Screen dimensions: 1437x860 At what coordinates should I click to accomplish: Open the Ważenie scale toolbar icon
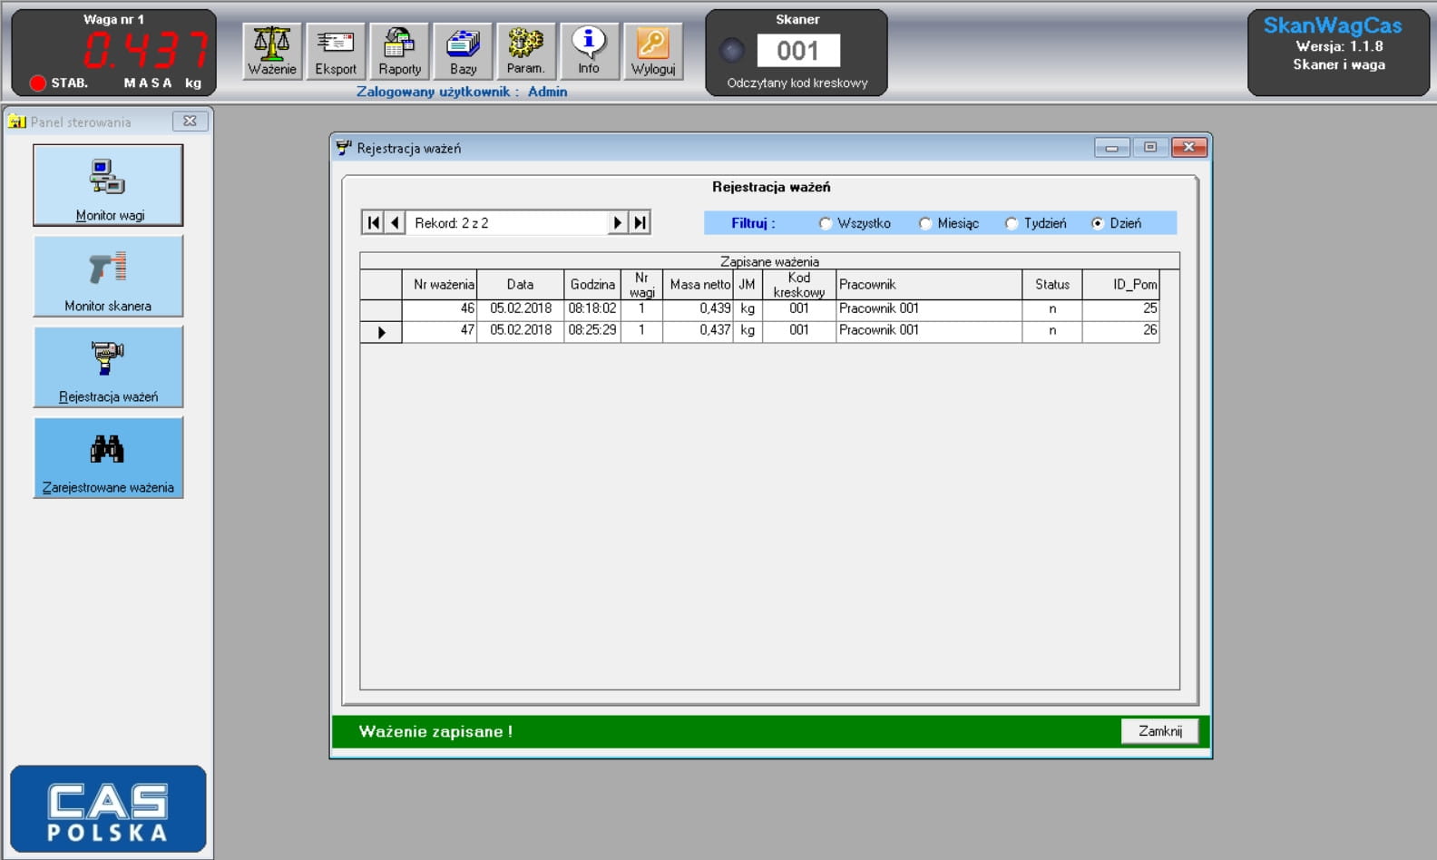coord(272,51)
